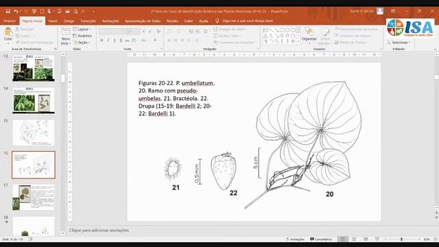Switch to Normal view in status bar
439x247 pixels.
343,239
